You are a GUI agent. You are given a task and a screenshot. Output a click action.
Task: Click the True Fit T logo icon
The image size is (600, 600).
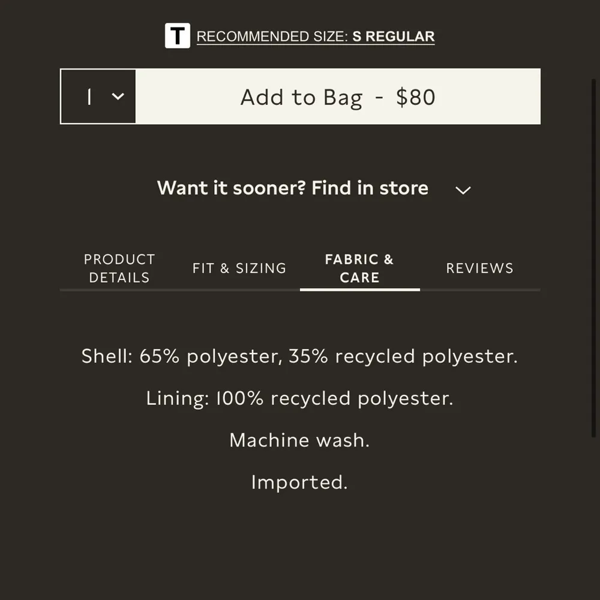coord(177,36)
